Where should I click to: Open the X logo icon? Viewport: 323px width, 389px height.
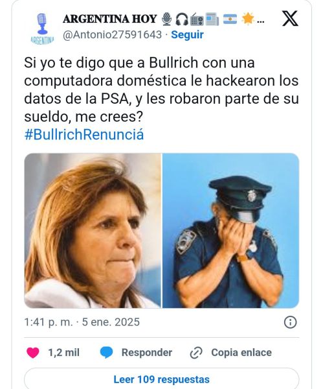tap(290, 18)
